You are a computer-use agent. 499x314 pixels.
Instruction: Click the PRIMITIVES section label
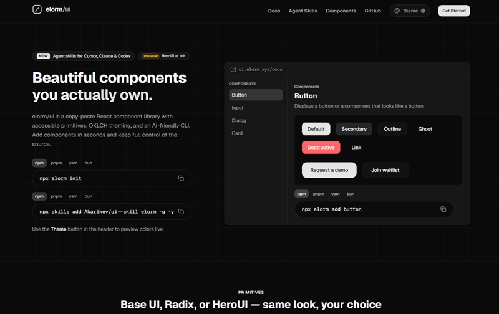click(251, 292)
